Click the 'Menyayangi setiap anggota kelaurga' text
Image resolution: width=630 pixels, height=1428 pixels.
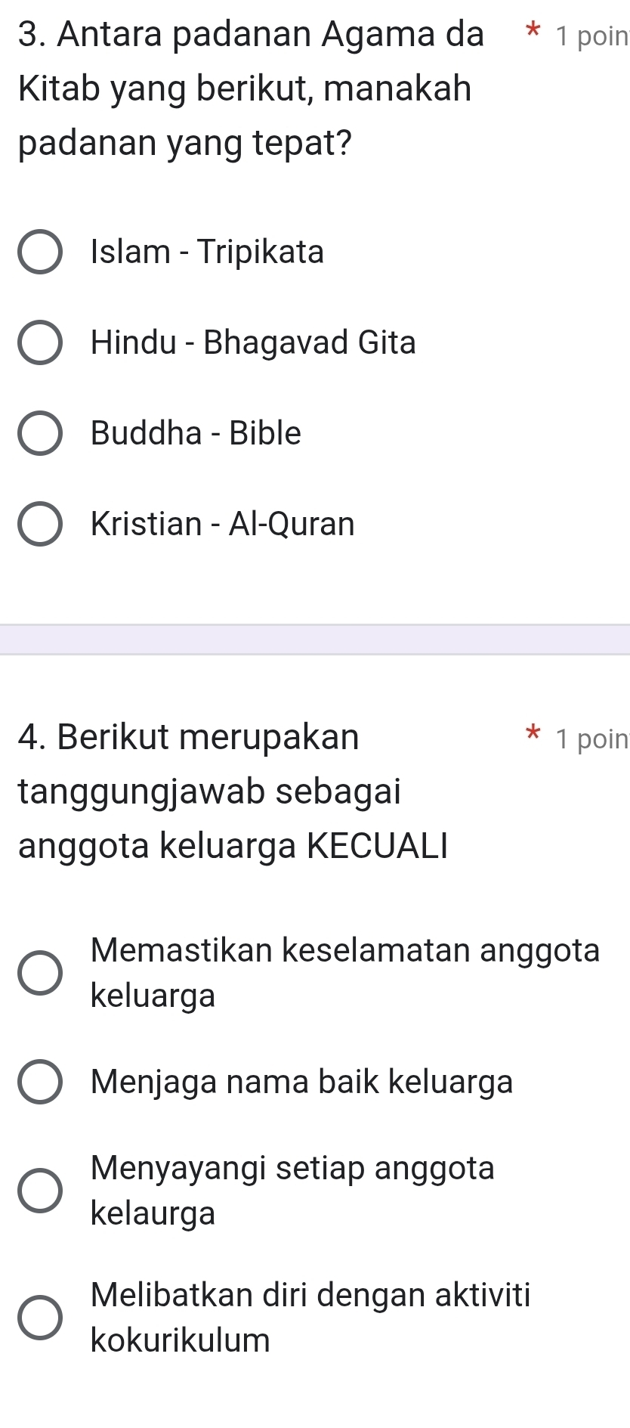tap(292, 1191)
